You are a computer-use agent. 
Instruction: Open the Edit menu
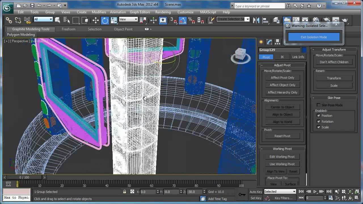point(21,12)
